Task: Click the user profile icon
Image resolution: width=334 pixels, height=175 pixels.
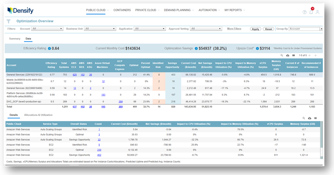Action: 318,12
